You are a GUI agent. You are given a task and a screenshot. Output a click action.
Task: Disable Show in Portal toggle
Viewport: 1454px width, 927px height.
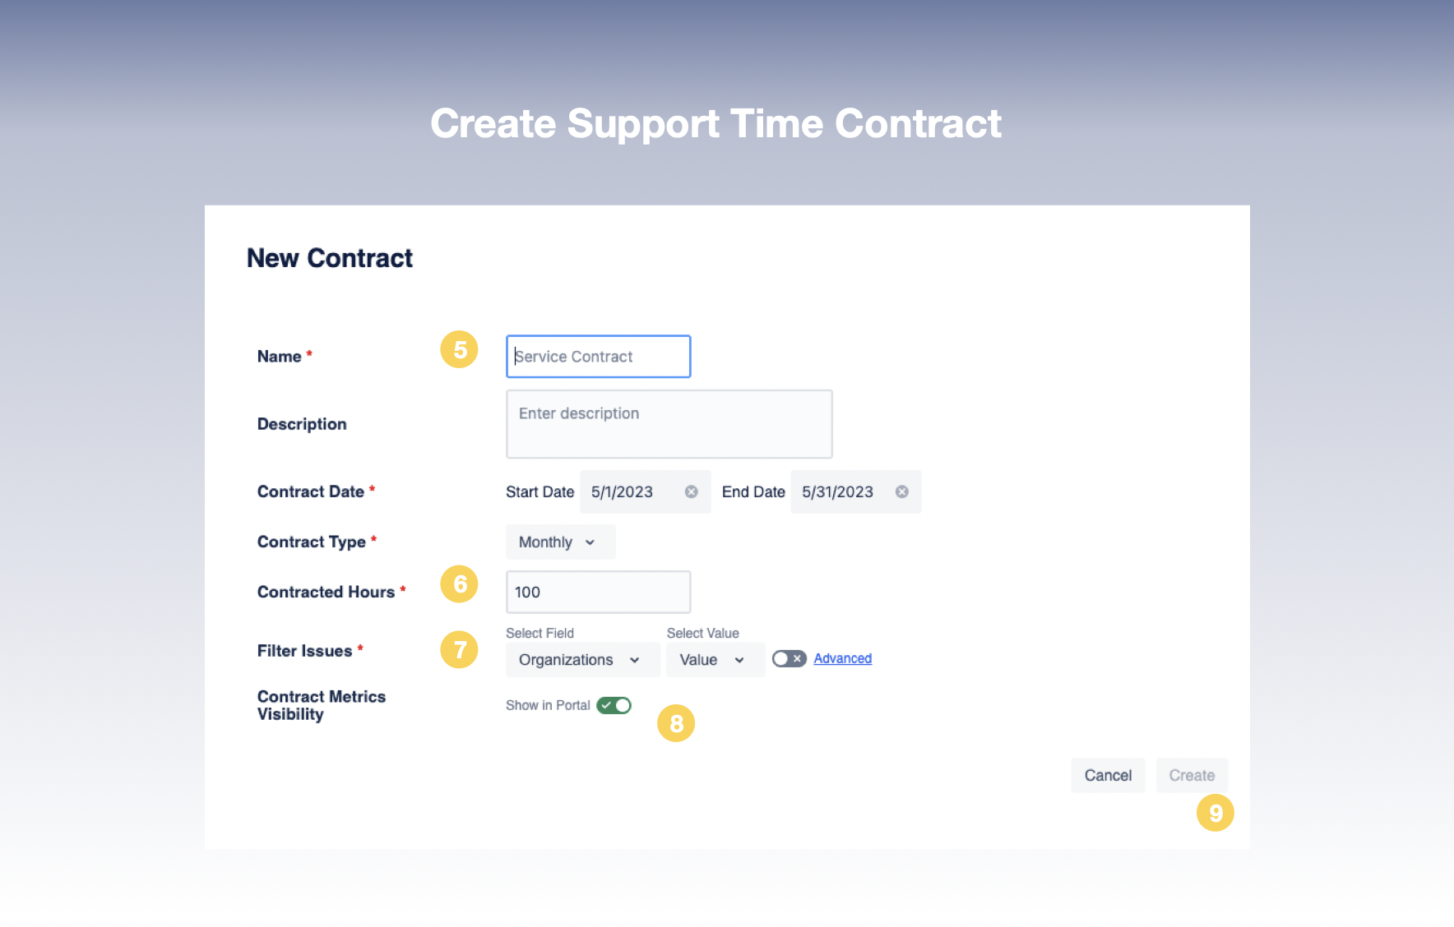(614, 705)
